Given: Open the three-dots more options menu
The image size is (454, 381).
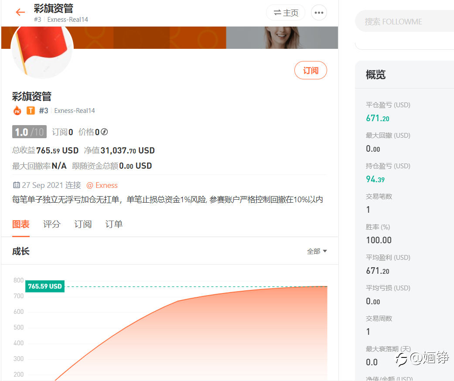Looking at the screenshot, I should tap(319, 13).
